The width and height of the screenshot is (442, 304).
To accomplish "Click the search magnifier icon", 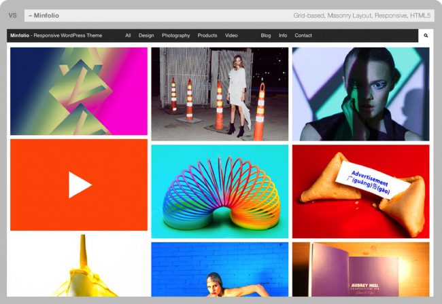I will pos(426,35).
